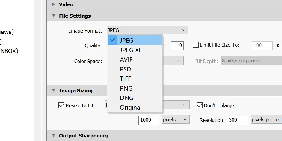Open the Bit Depth dropdown

click(x=251, y=61)
